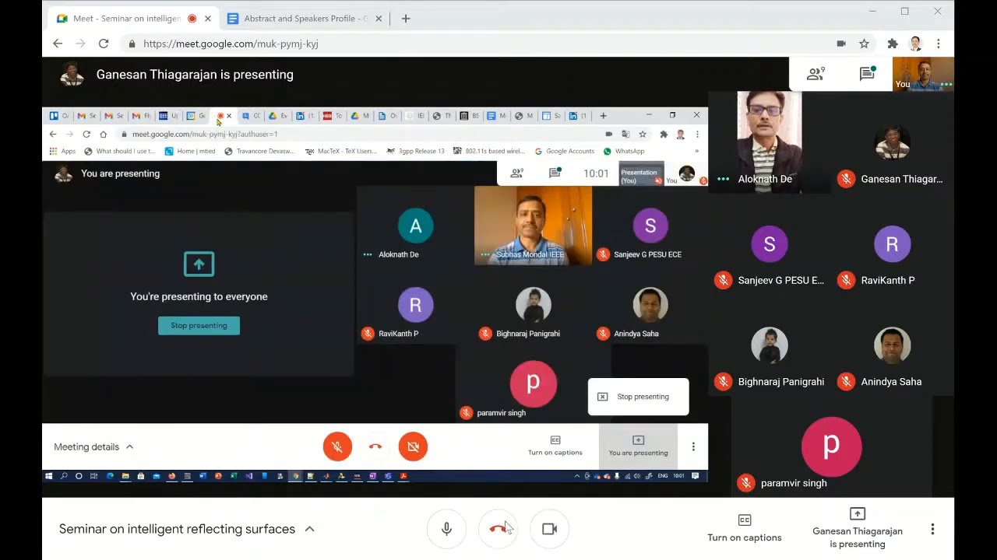Click the presented browser's back arrow
The height and width of the screenshot is (560, 997).
(x=53, y=134)
